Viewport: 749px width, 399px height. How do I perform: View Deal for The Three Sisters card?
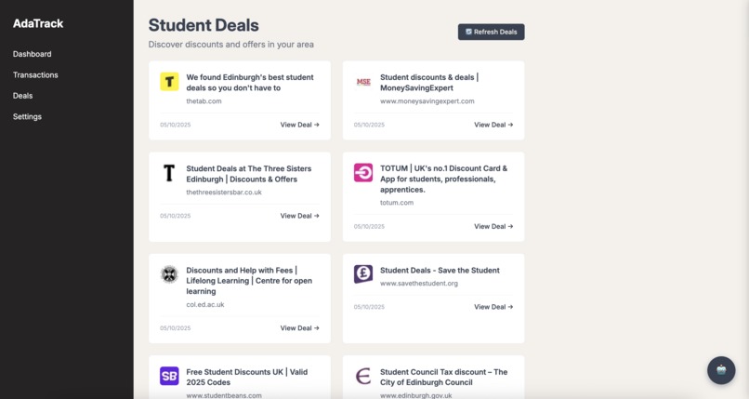click(299, 216)
